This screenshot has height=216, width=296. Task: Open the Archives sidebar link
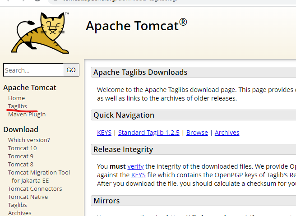(20, 213)
